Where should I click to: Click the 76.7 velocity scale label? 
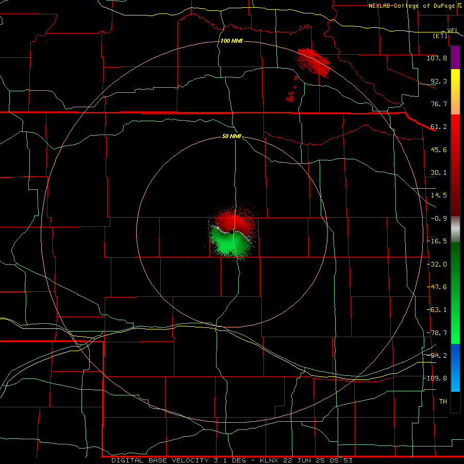click(x=439, y=104)
